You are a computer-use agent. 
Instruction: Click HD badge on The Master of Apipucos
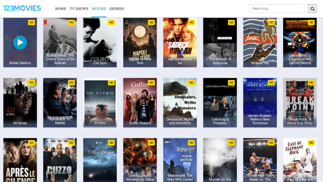(x=231, y=22)
